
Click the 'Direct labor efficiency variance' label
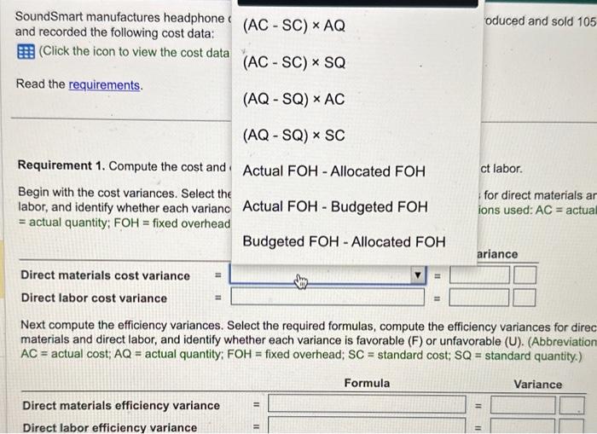click(110, 427)
